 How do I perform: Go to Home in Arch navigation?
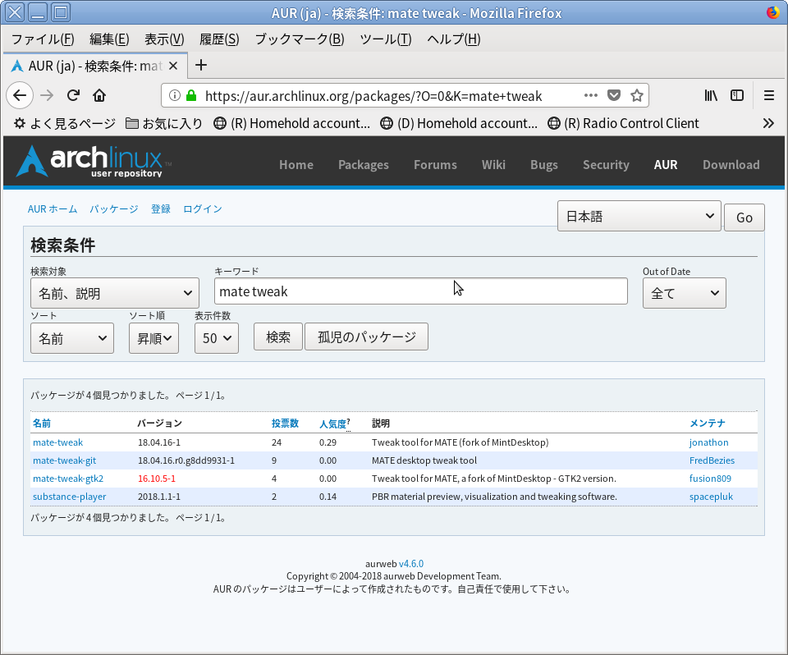tap(296, 165)
